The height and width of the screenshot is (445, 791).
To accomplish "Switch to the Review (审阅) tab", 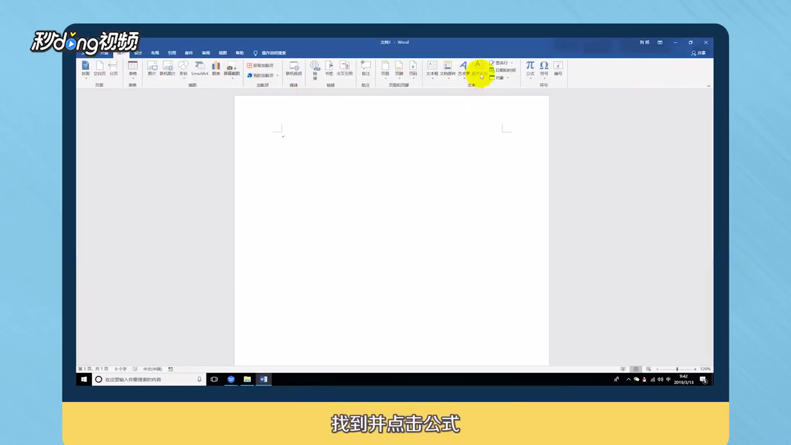I will (x=206, y=53).
